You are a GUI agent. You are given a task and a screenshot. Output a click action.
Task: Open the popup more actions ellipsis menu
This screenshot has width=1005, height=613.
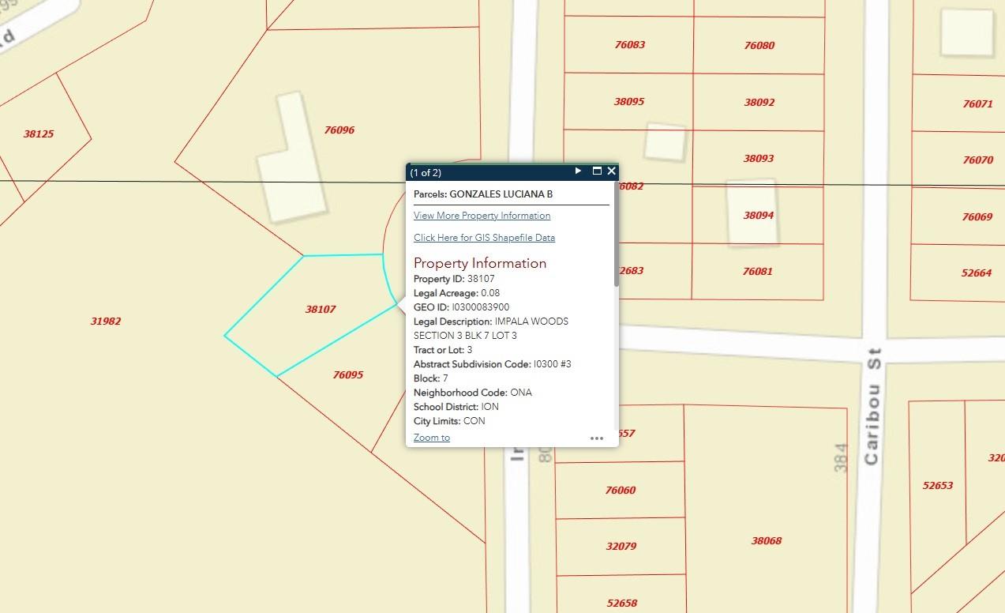point(596,438)
